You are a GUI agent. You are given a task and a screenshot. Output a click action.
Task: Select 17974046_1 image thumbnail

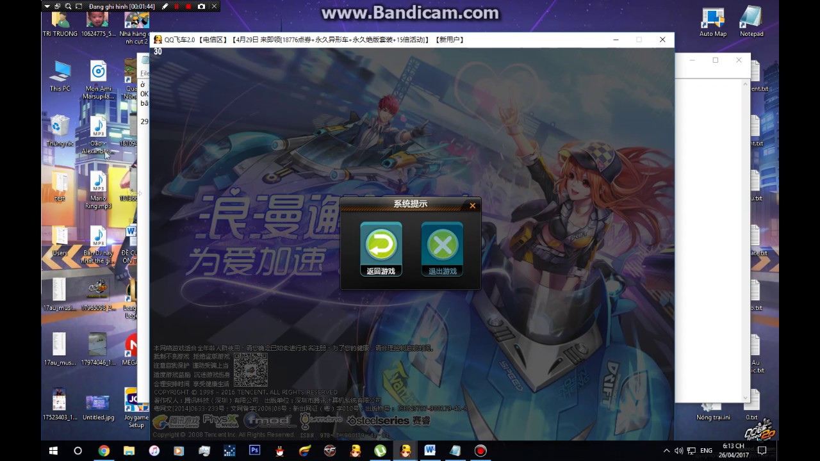[x=98, y=349]
